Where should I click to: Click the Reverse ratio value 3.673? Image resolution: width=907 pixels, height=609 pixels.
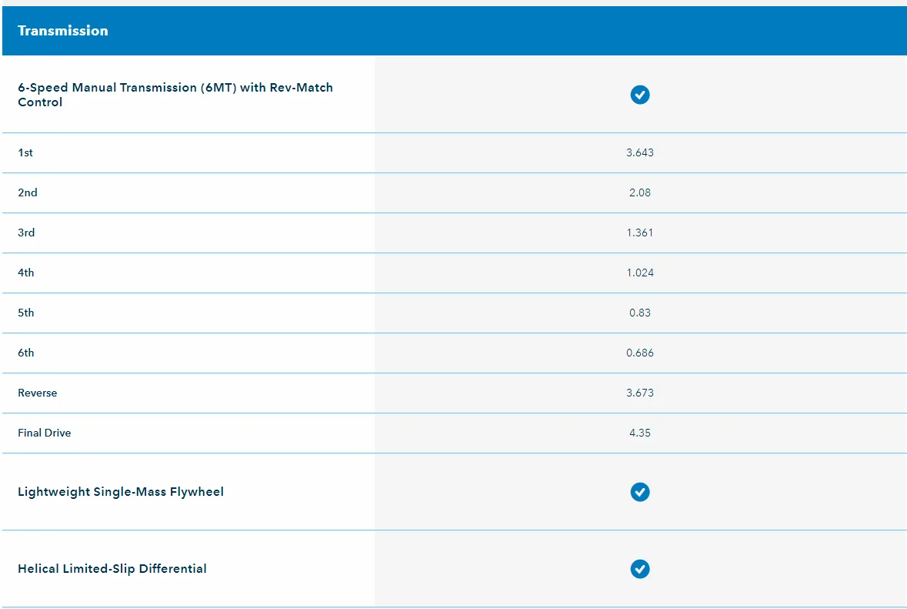pyautogui.click(x=639, y=393)
